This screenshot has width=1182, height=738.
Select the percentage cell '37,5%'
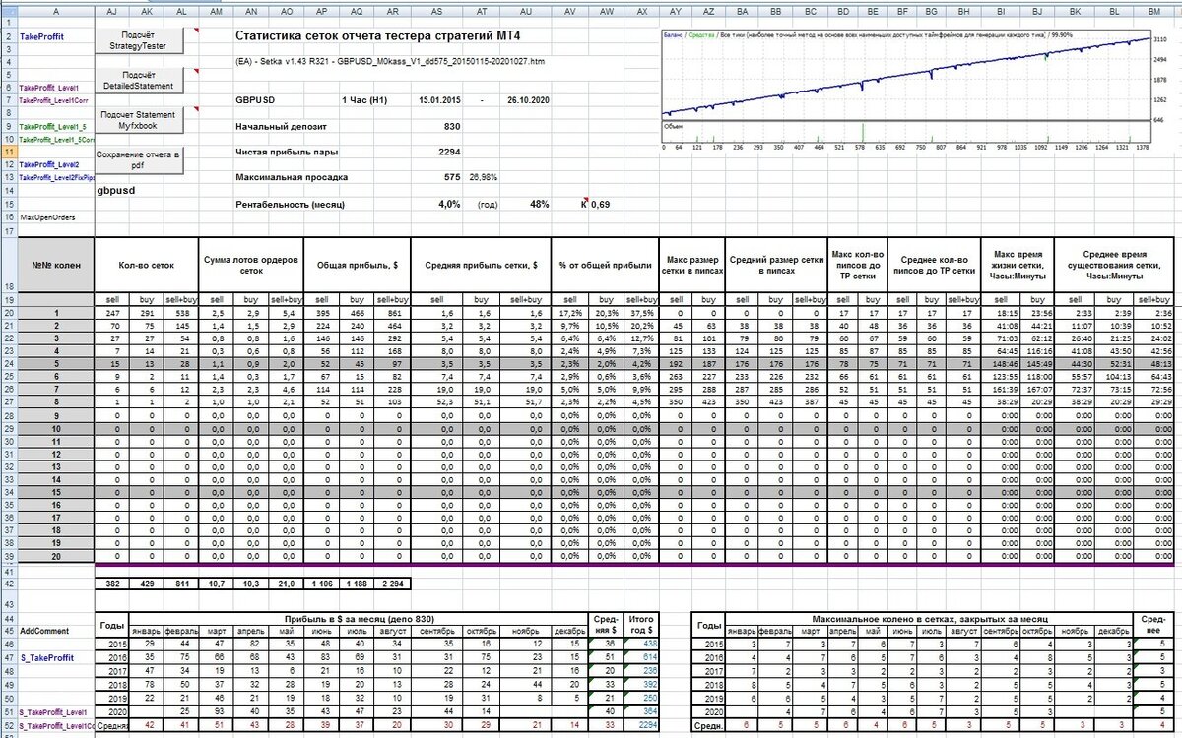coord(644,312)
